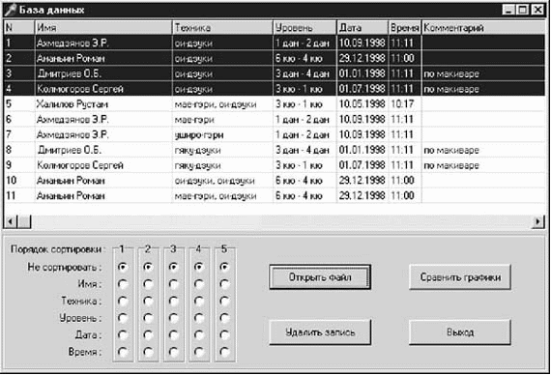Select 'Дата' sort for order column 1
551x375 pixels.
[123, 335]
